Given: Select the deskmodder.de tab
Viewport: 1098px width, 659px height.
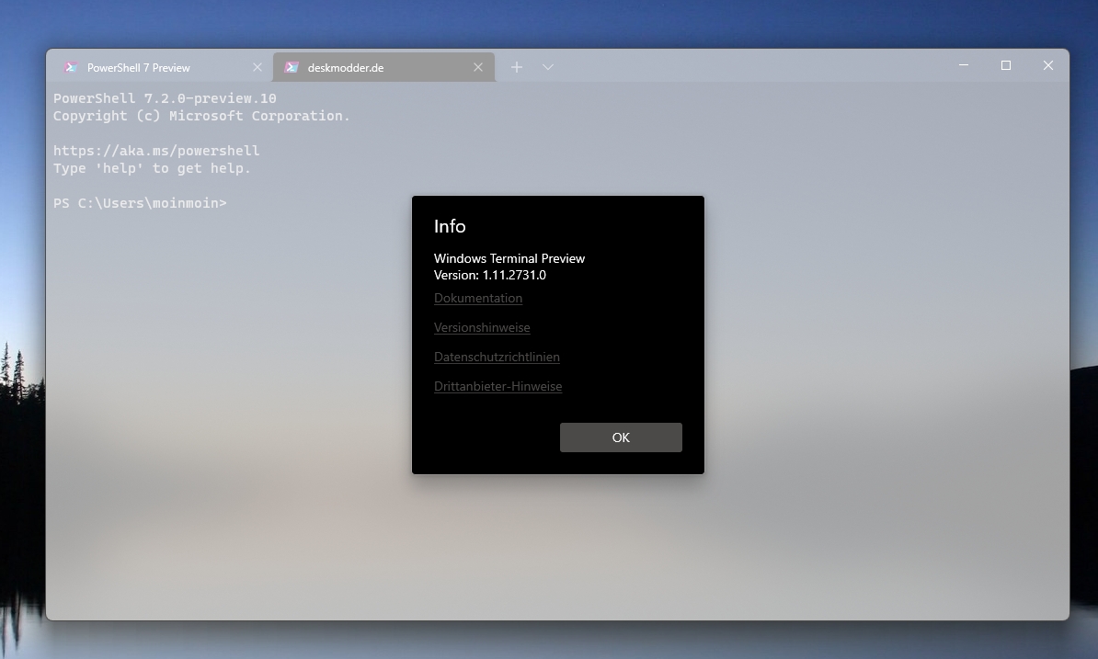Looking at the screenshot, I should point(383,67).
